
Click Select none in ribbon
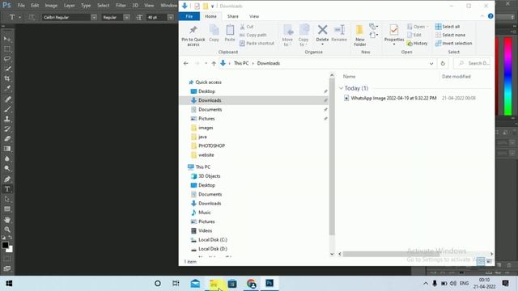click(x=450, y=35)
